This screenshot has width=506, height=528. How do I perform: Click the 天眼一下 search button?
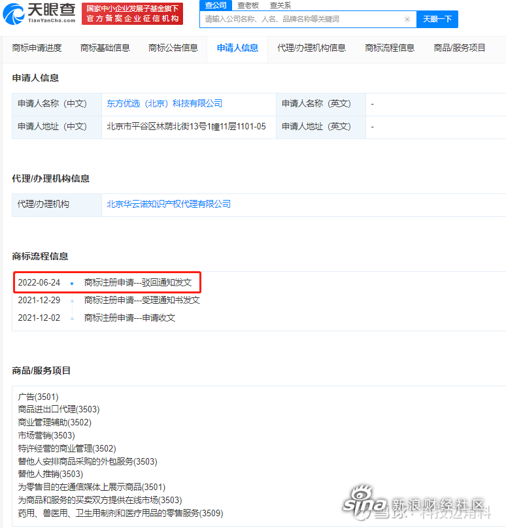click(437, 19)
